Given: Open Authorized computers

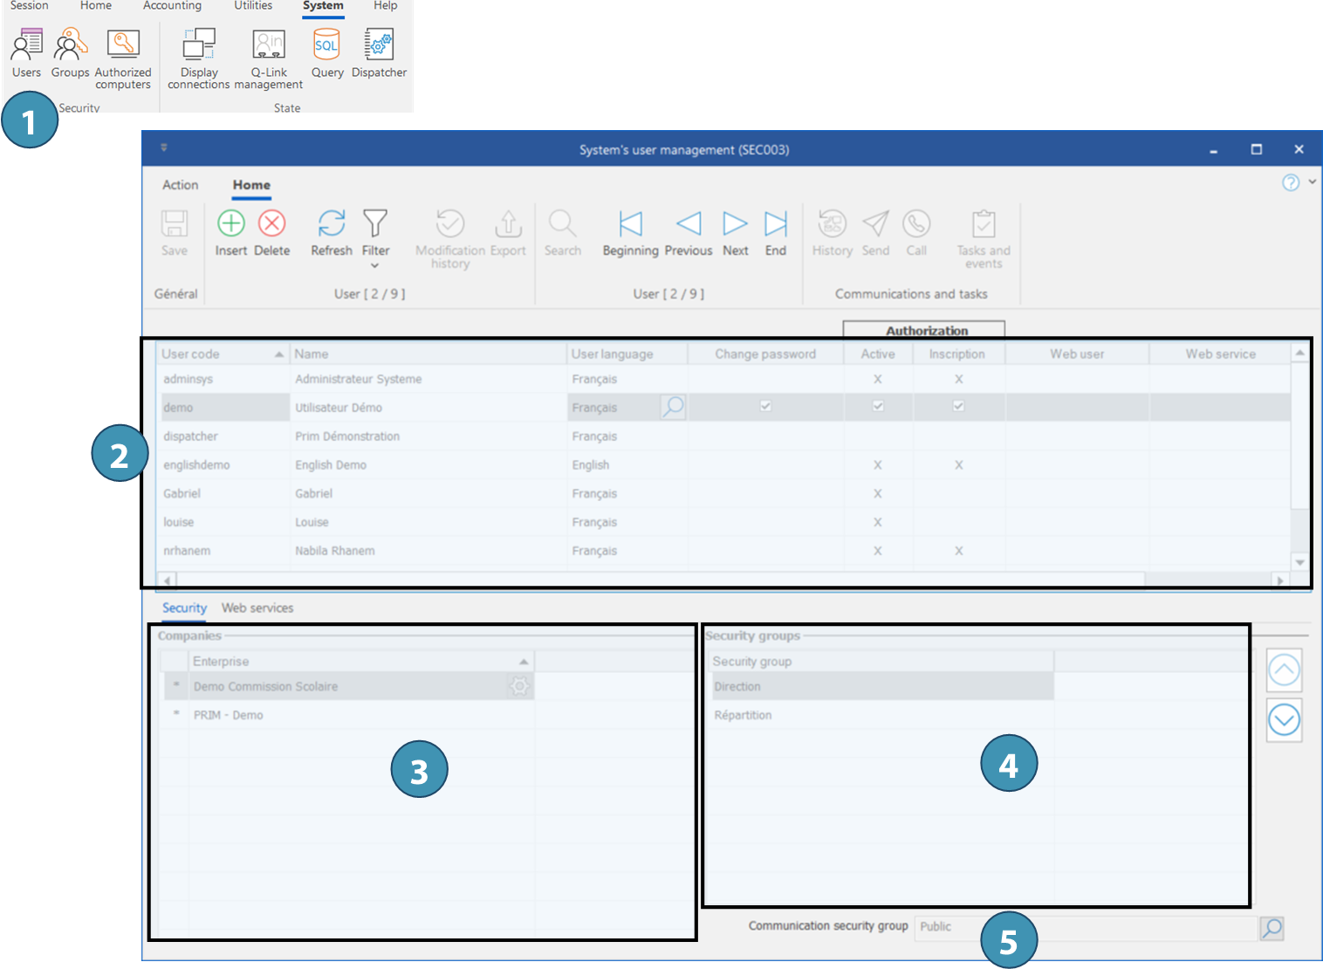Looking at the screenshot, I should (123, 44).
